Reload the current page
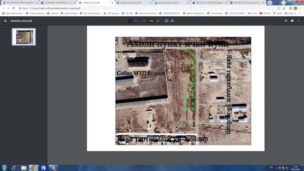The height and width of the screenshot is (171, 304). pos(14,8)
